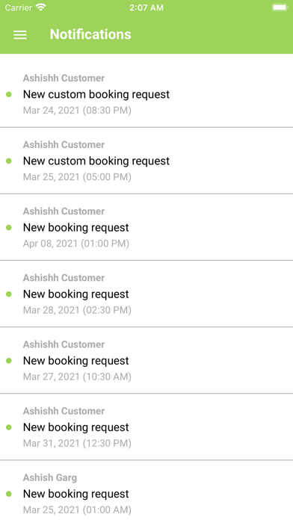This screenshot has width=293, height=520.
Task: Tap the Mar 27, 2021 (10:30 AM) timestamp
Action: point(77,377)
